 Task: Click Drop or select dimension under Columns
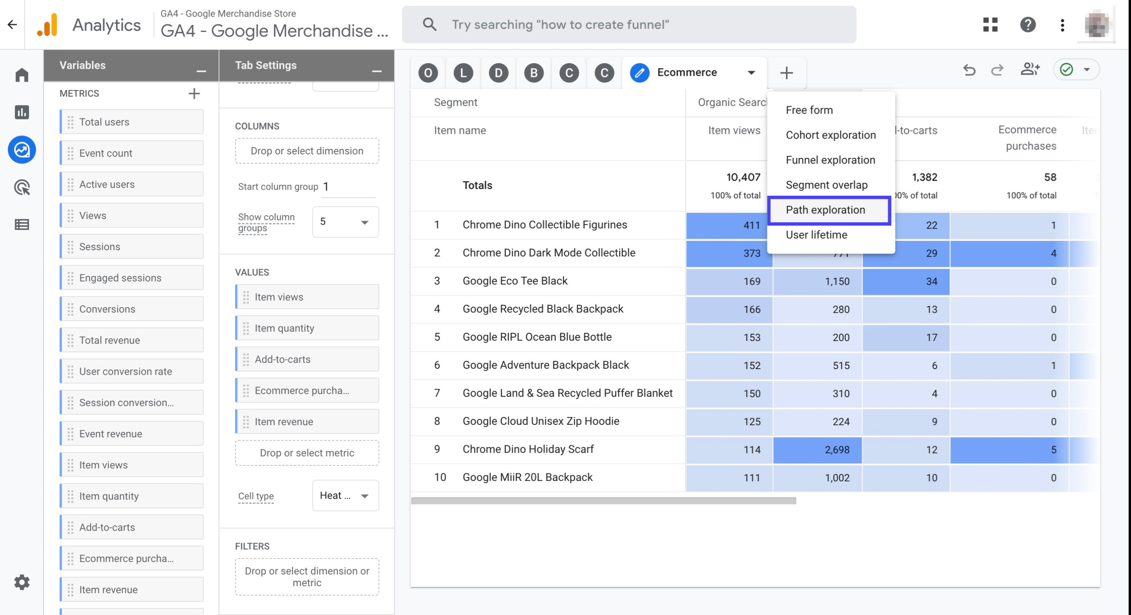tap(307, 151)
